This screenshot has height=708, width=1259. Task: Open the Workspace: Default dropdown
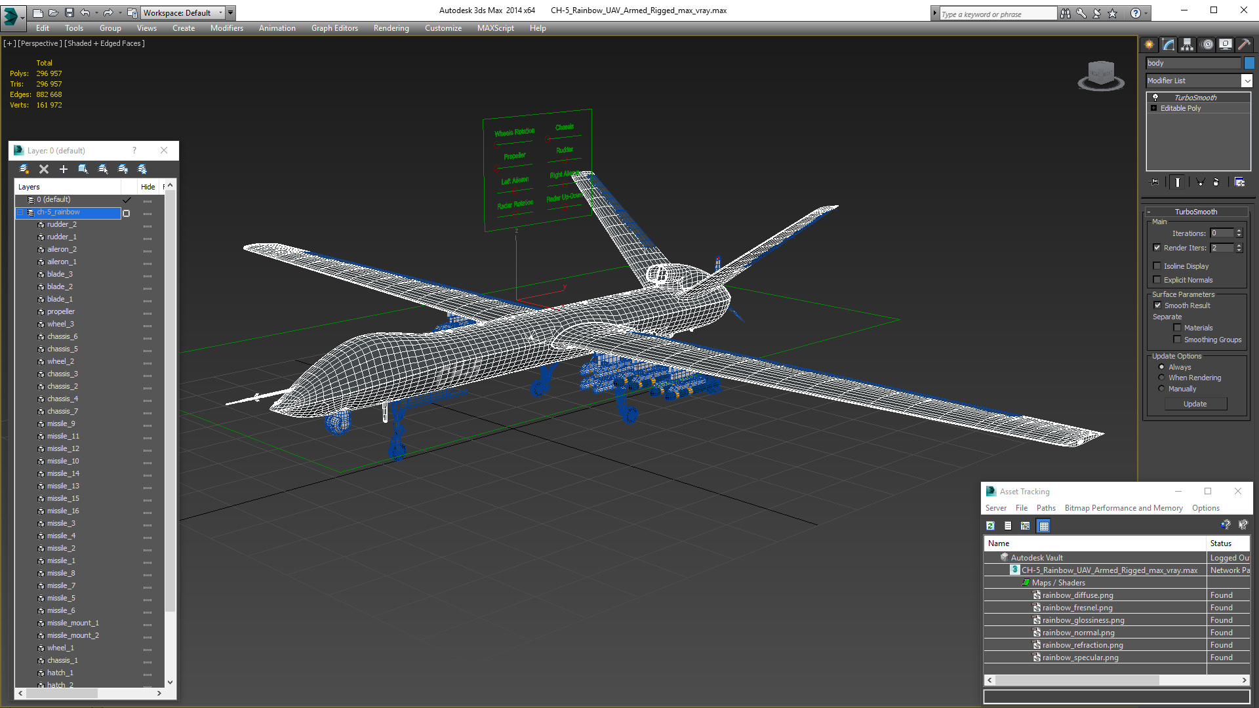[184, 12]
